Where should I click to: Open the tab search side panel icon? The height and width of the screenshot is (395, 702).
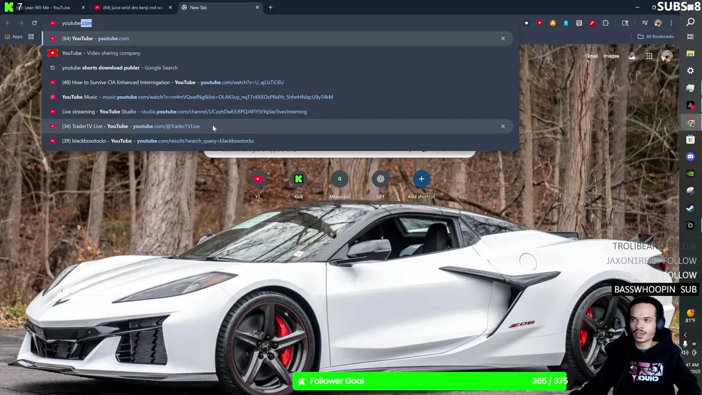[x=625, y=23]
